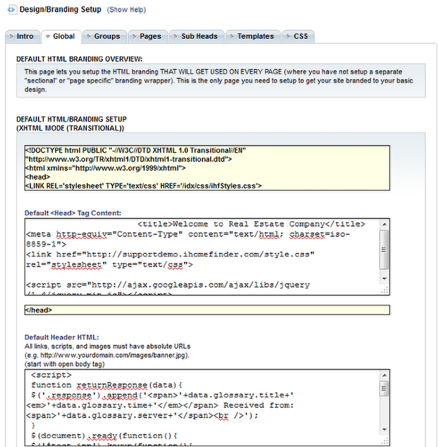Go to the Pages tab

[148, 36]
